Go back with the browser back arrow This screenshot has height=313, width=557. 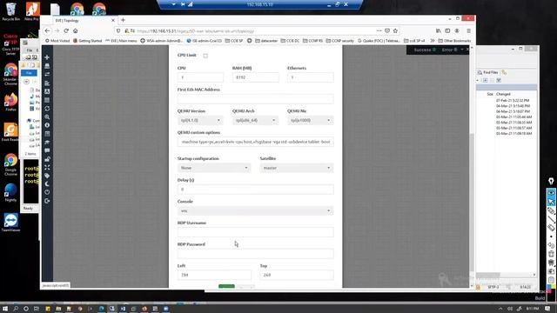coord(47,31)
